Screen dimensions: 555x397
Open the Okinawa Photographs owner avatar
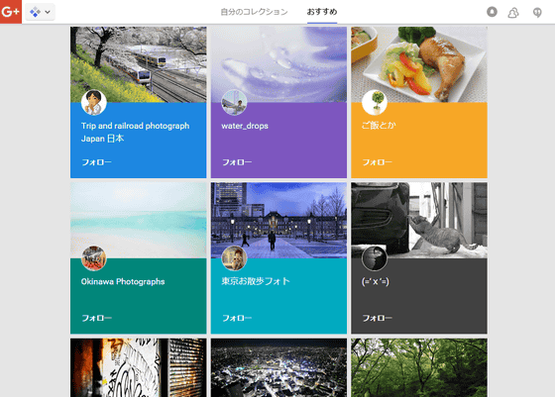coord(94,258)
